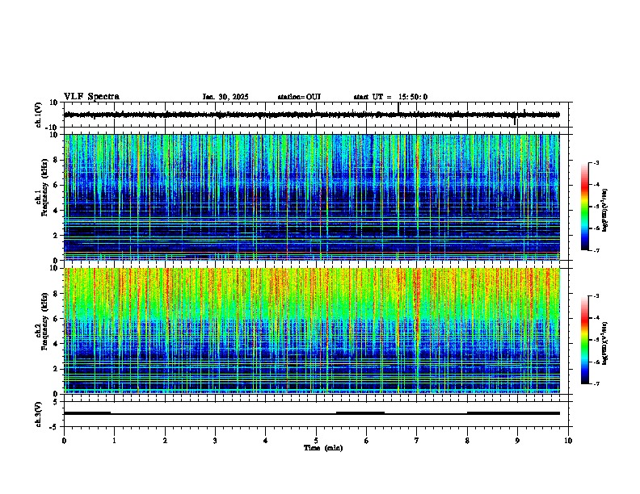Click tick label "10" on the time axis
The image size is (640, 494).
[x=568, y=441]
